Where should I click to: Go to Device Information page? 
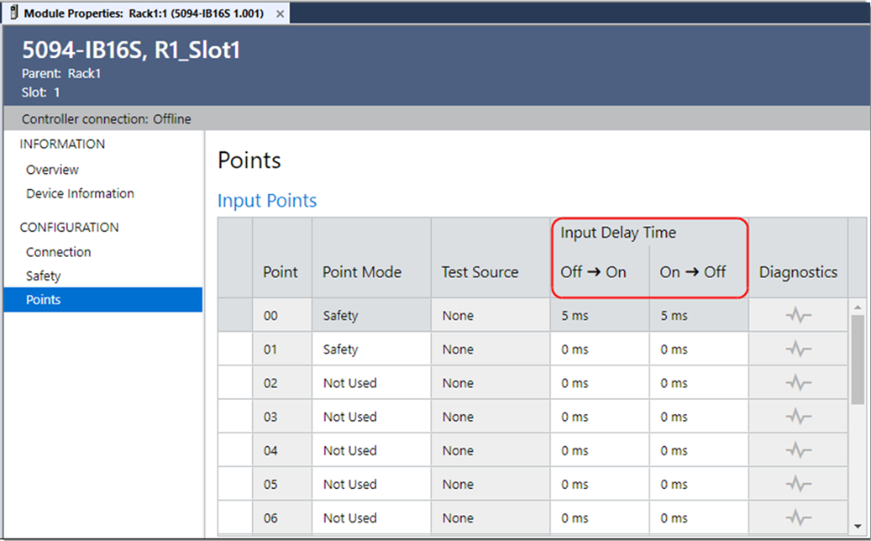80,193
